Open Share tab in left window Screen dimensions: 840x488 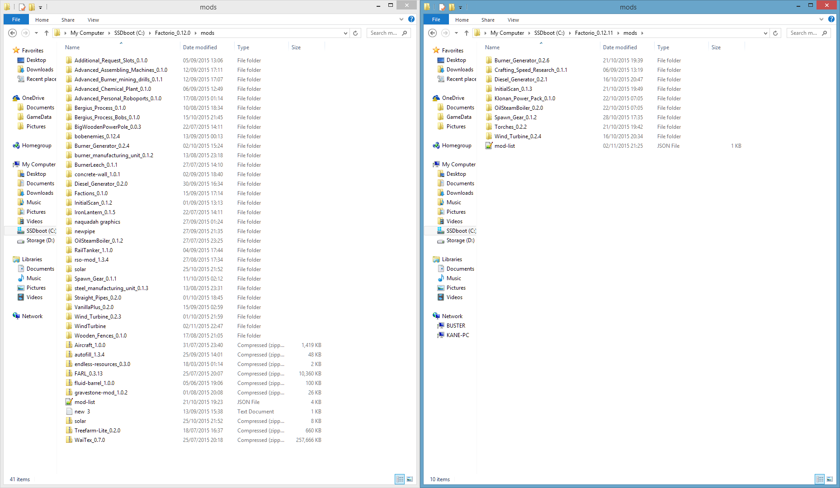pos(68,20)
